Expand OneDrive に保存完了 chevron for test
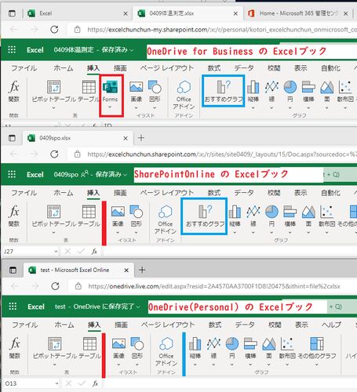This screenshot has width=357, height=392. tap(138, 307)
